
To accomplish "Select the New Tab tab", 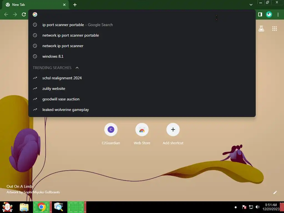I will 35,5.
